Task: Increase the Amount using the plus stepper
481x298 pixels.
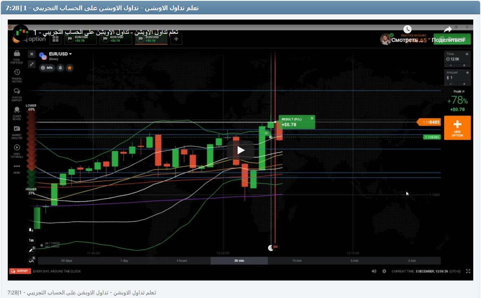Action: coord(464,83)
